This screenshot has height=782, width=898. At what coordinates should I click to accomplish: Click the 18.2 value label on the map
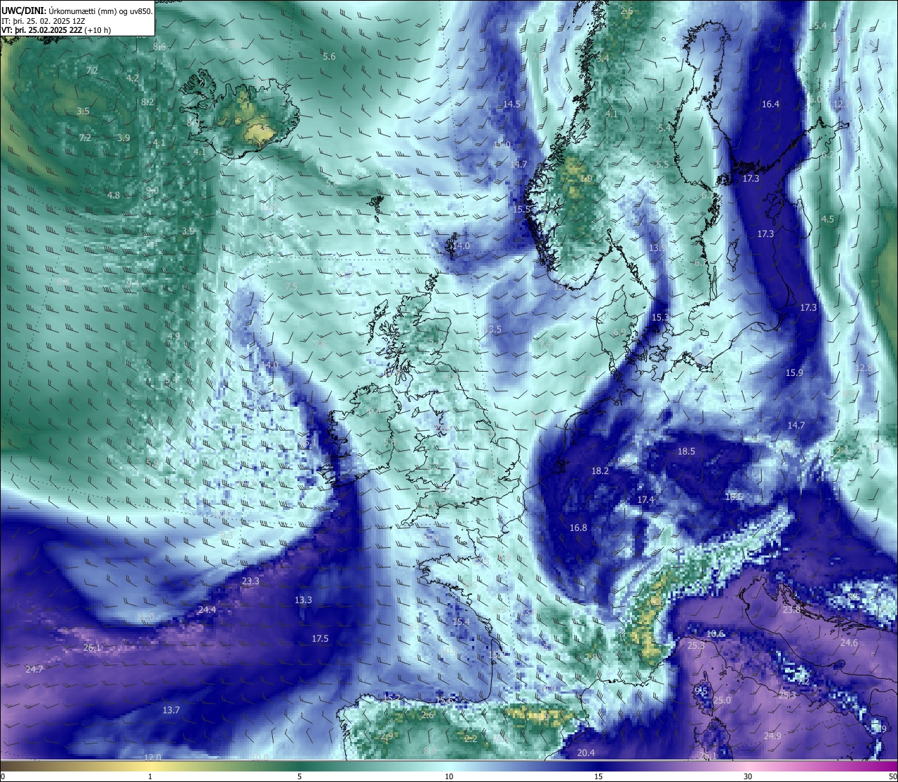click(x=600, y=471)
